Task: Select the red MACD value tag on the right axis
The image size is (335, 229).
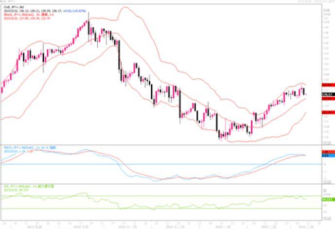Action: [327, 152]
